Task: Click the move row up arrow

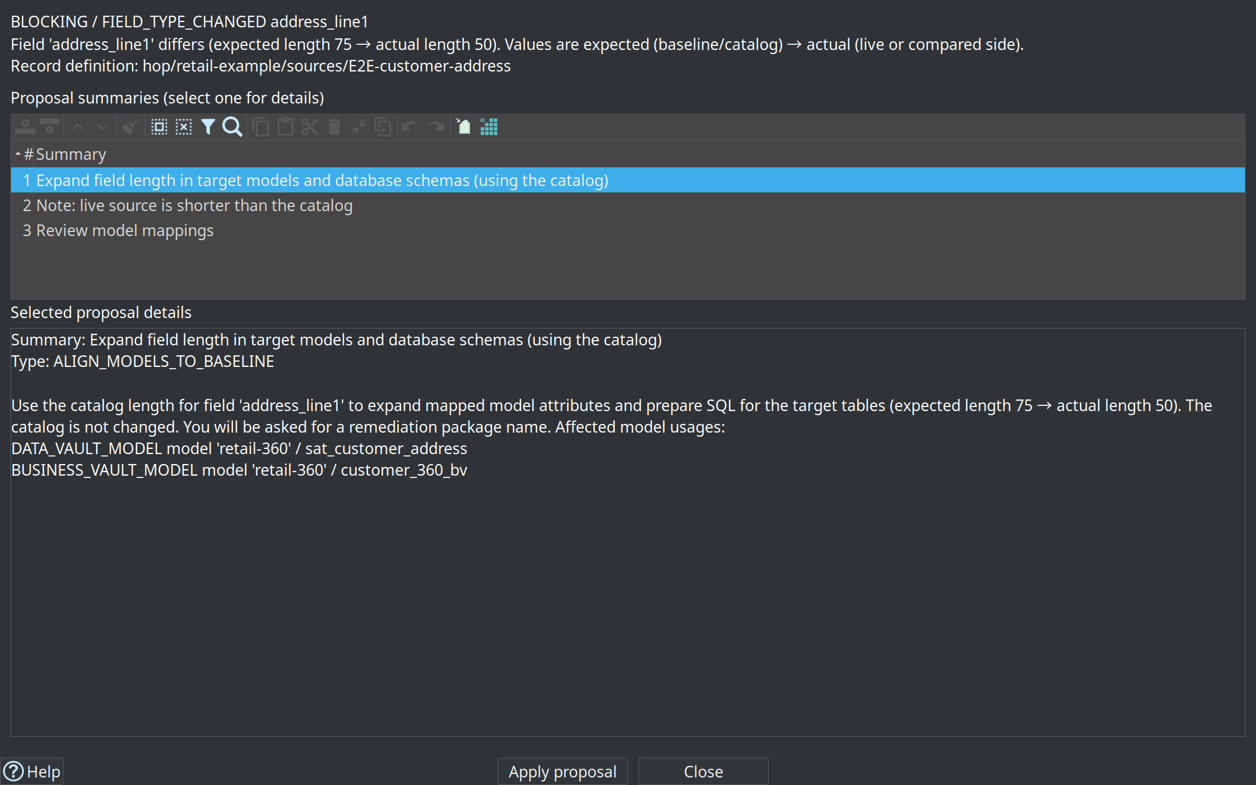Action: point(78,127)
